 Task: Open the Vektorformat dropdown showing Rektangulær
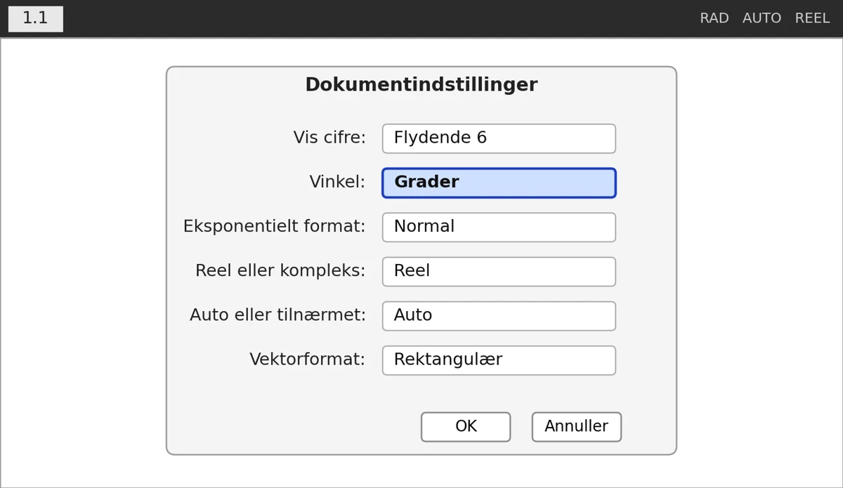499,360
